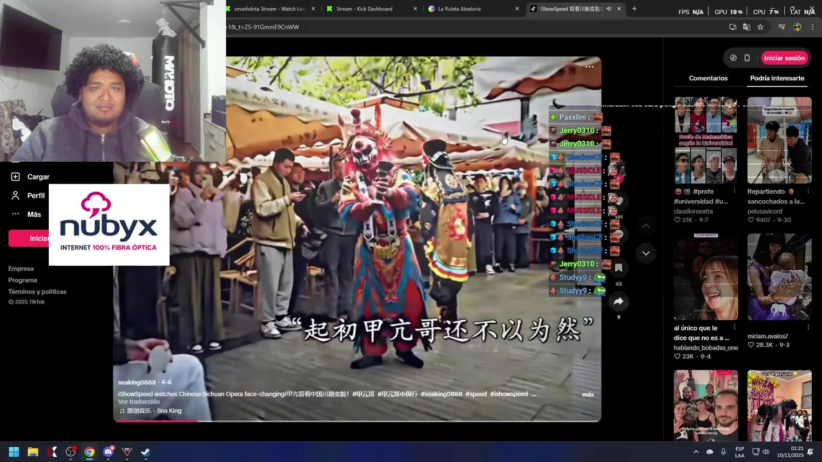Expand the video description with 'más'
822x462 pixels.
coord(588,395)
